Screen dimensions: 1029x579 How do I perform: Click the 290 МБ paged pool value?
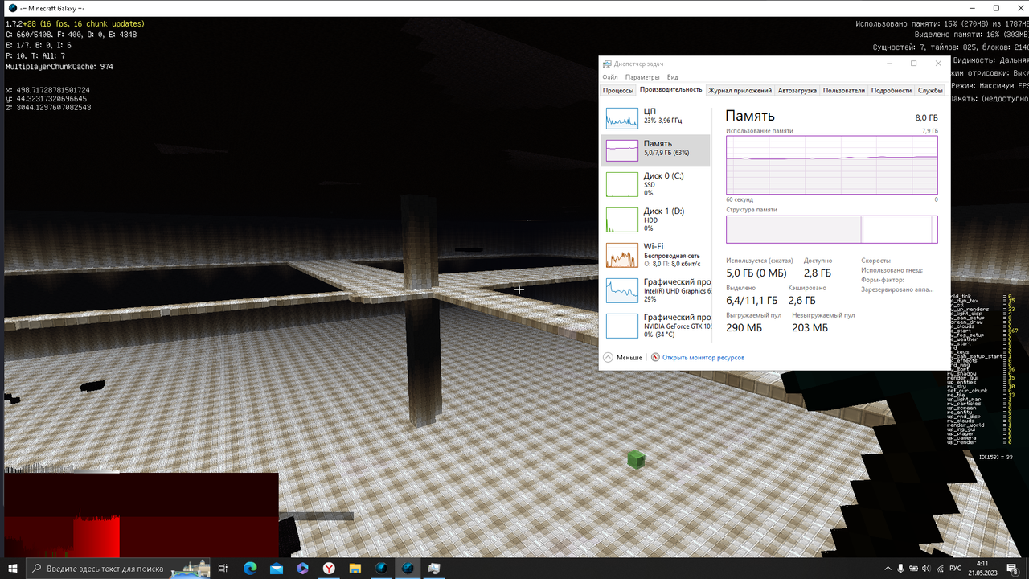point(743,327)
